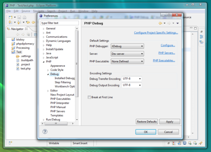The image size is (211, 152).
Task: Collapse the Debug preferences node
Action: pyautogui.click(x=48, y=74)
